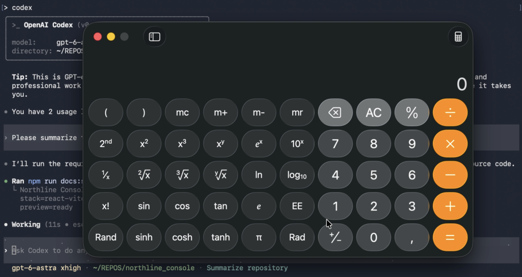
Task: Select the multiply operator
Action: (x=450, y=144)
